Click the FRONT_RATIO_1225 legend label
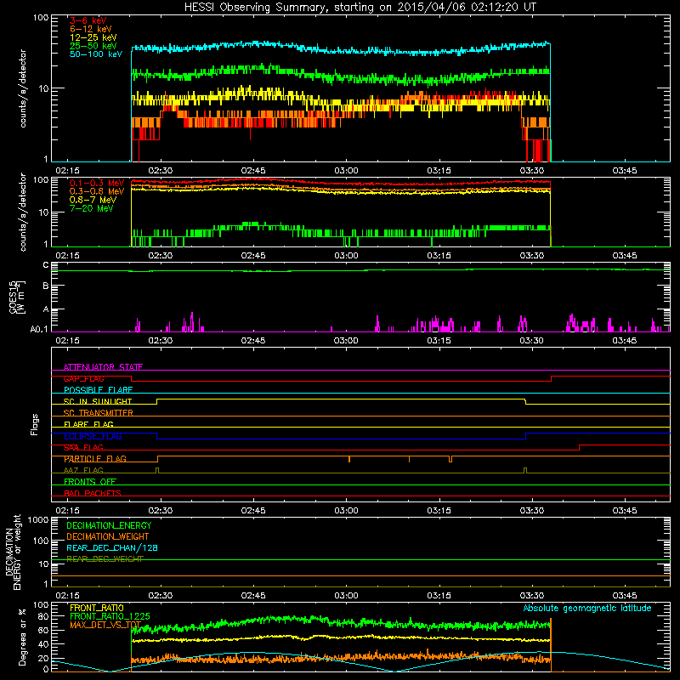This screenshot has height=680, width=680. click(x=110, y=616)
